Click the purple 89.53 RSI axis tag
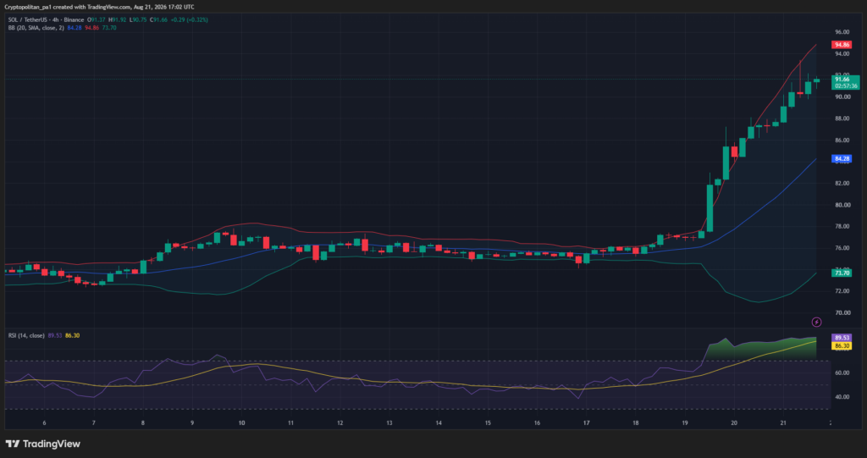The image size is (867, 458). [842, 338]
